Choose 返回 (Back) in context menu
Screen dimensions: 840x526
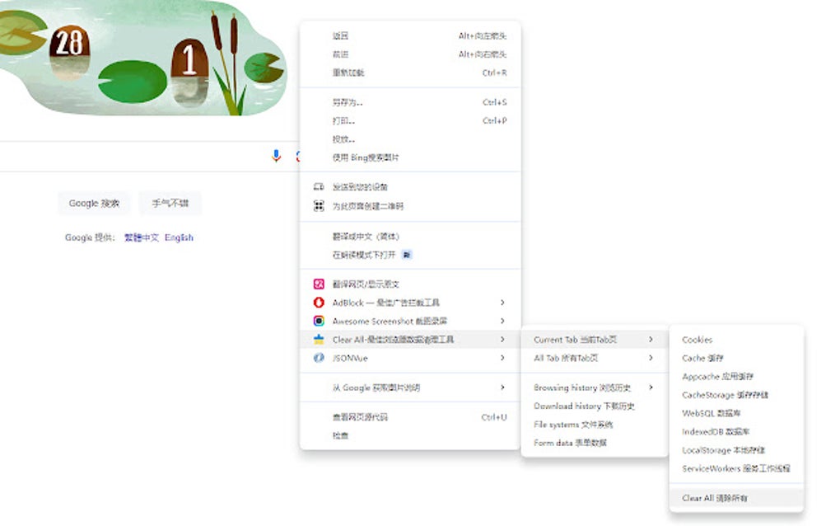[x=410, y=36]
